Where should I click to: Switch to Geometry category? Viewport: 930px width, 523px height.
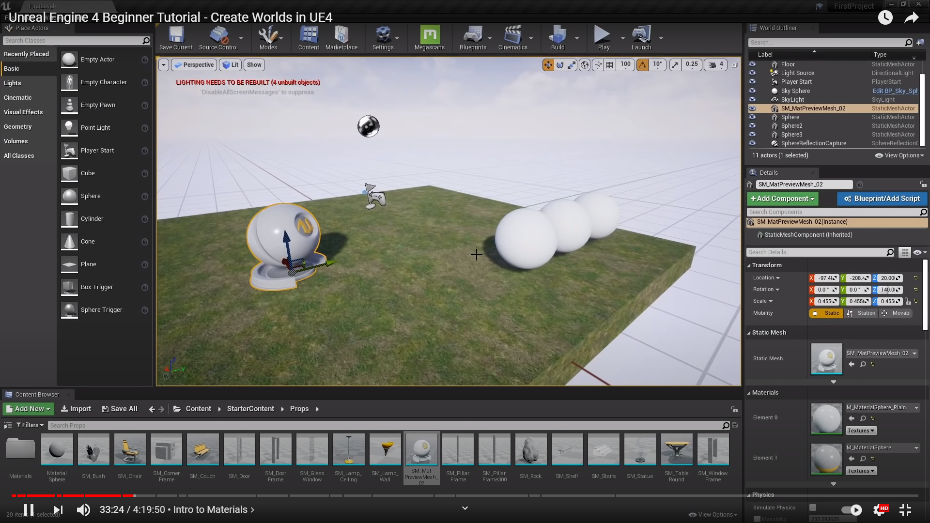18,127
